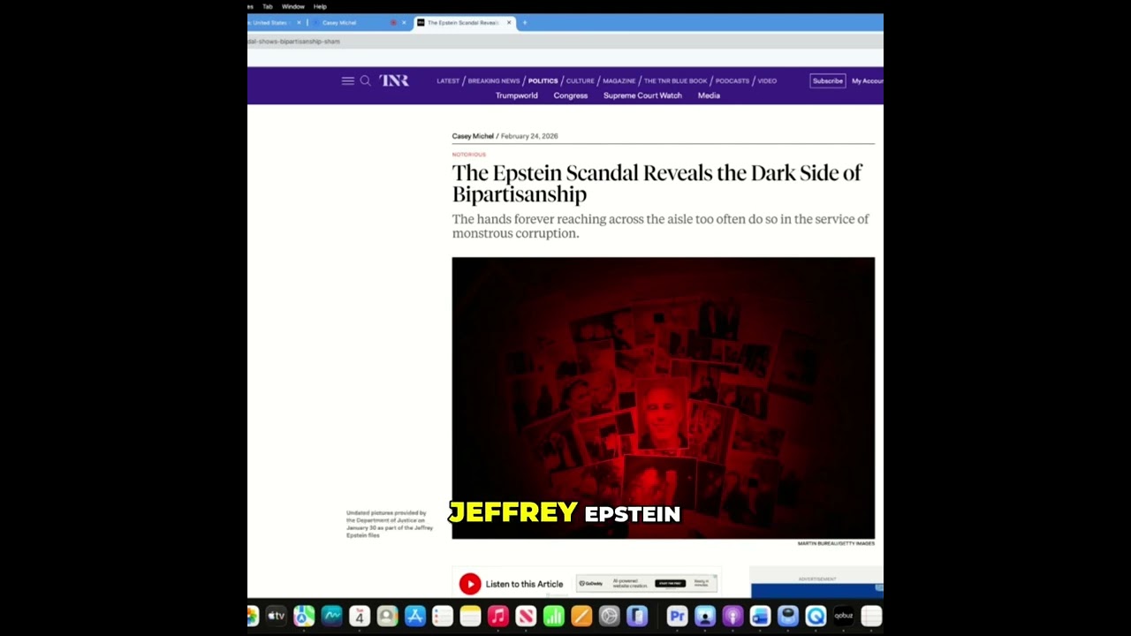Play Listen to this Article audio
Image resolution: width=1131 pixels, height=636 pixels.
point(470,584)
